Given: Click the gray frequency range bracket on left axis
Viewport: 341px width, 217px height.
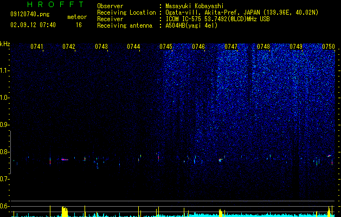Looking at the screenshot, I should (10, 152).
